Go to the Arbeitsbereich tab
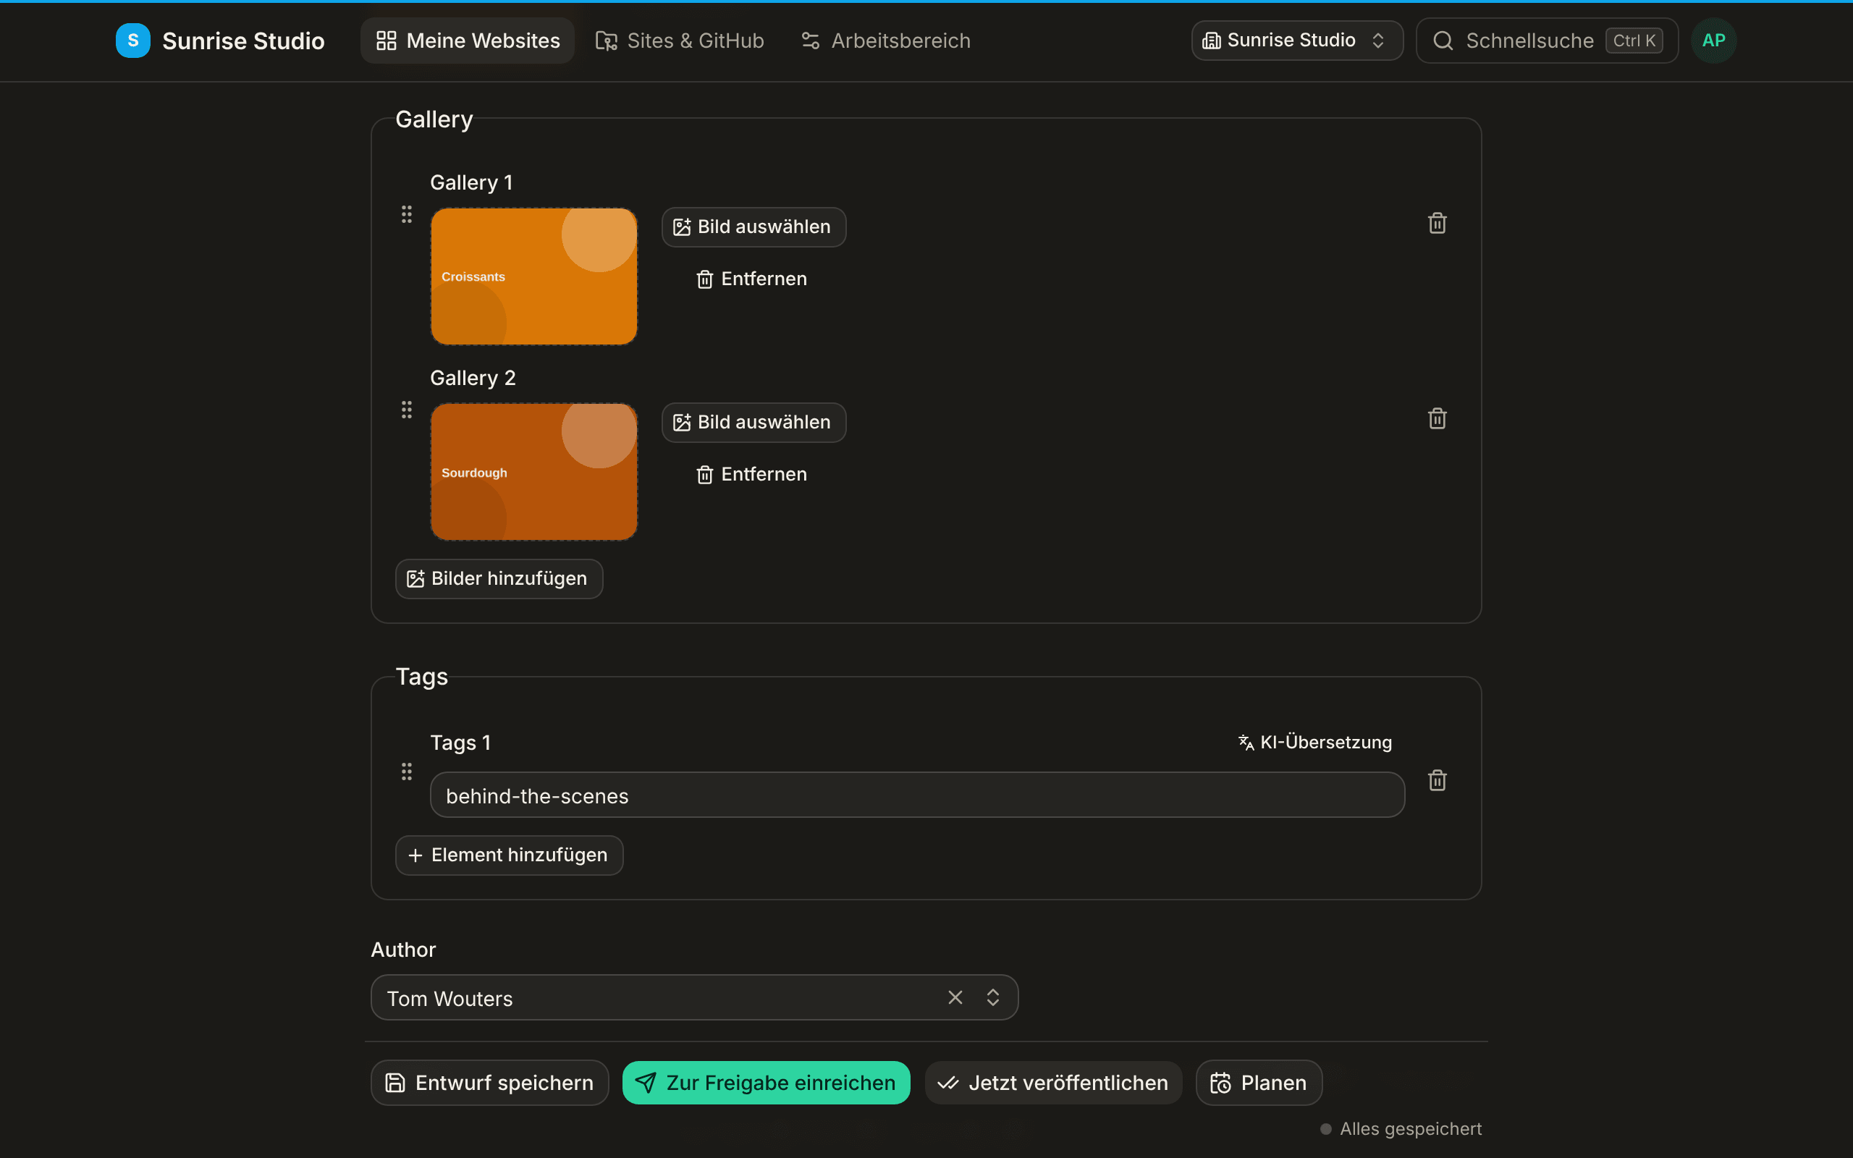 (886, 41)
